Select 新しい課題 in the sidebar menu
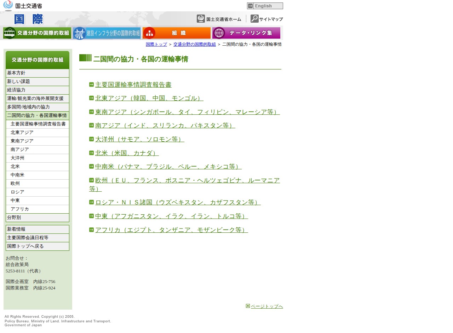This screenshot has width=453, height=333. pos(38,81)
